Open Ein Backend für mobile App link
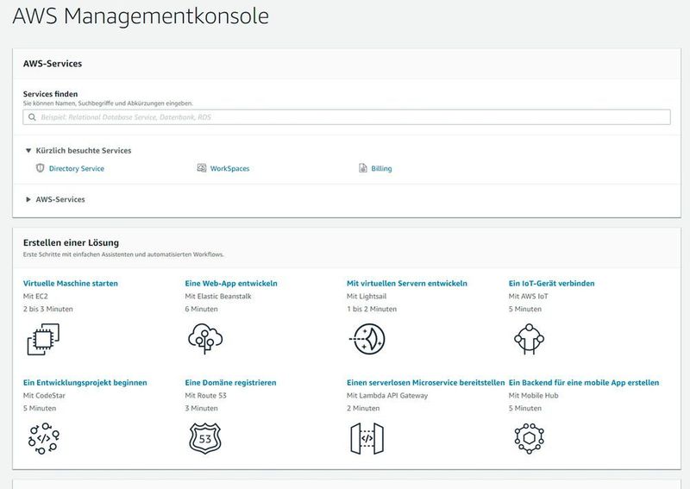Image resolution: width=690 pixels, height=489 pixels. [584, 383]
